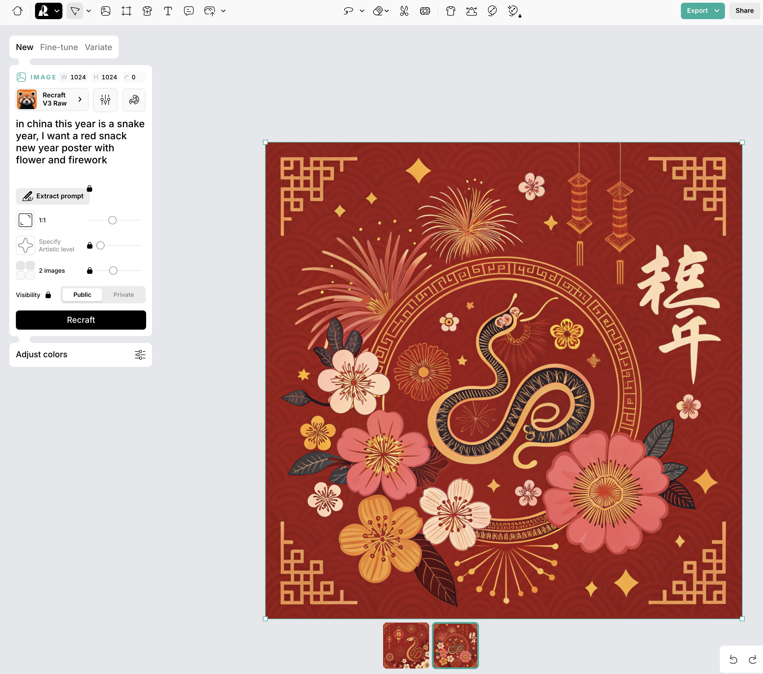Open the color palette settings icon
763x674 pixels.
(x=134, y=100)
